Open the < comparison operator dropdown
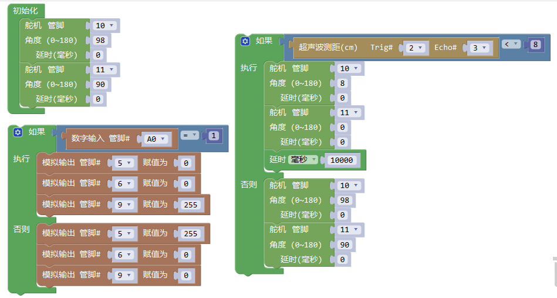557x298 pixels. pyautogui.click(x=511, y=44)
